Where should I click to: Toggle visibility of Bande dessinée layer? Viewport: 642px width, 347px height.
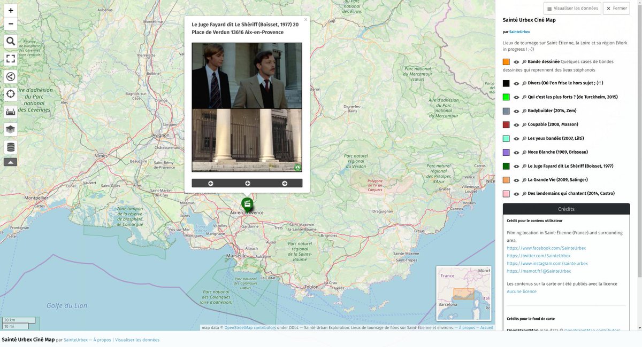516,62
